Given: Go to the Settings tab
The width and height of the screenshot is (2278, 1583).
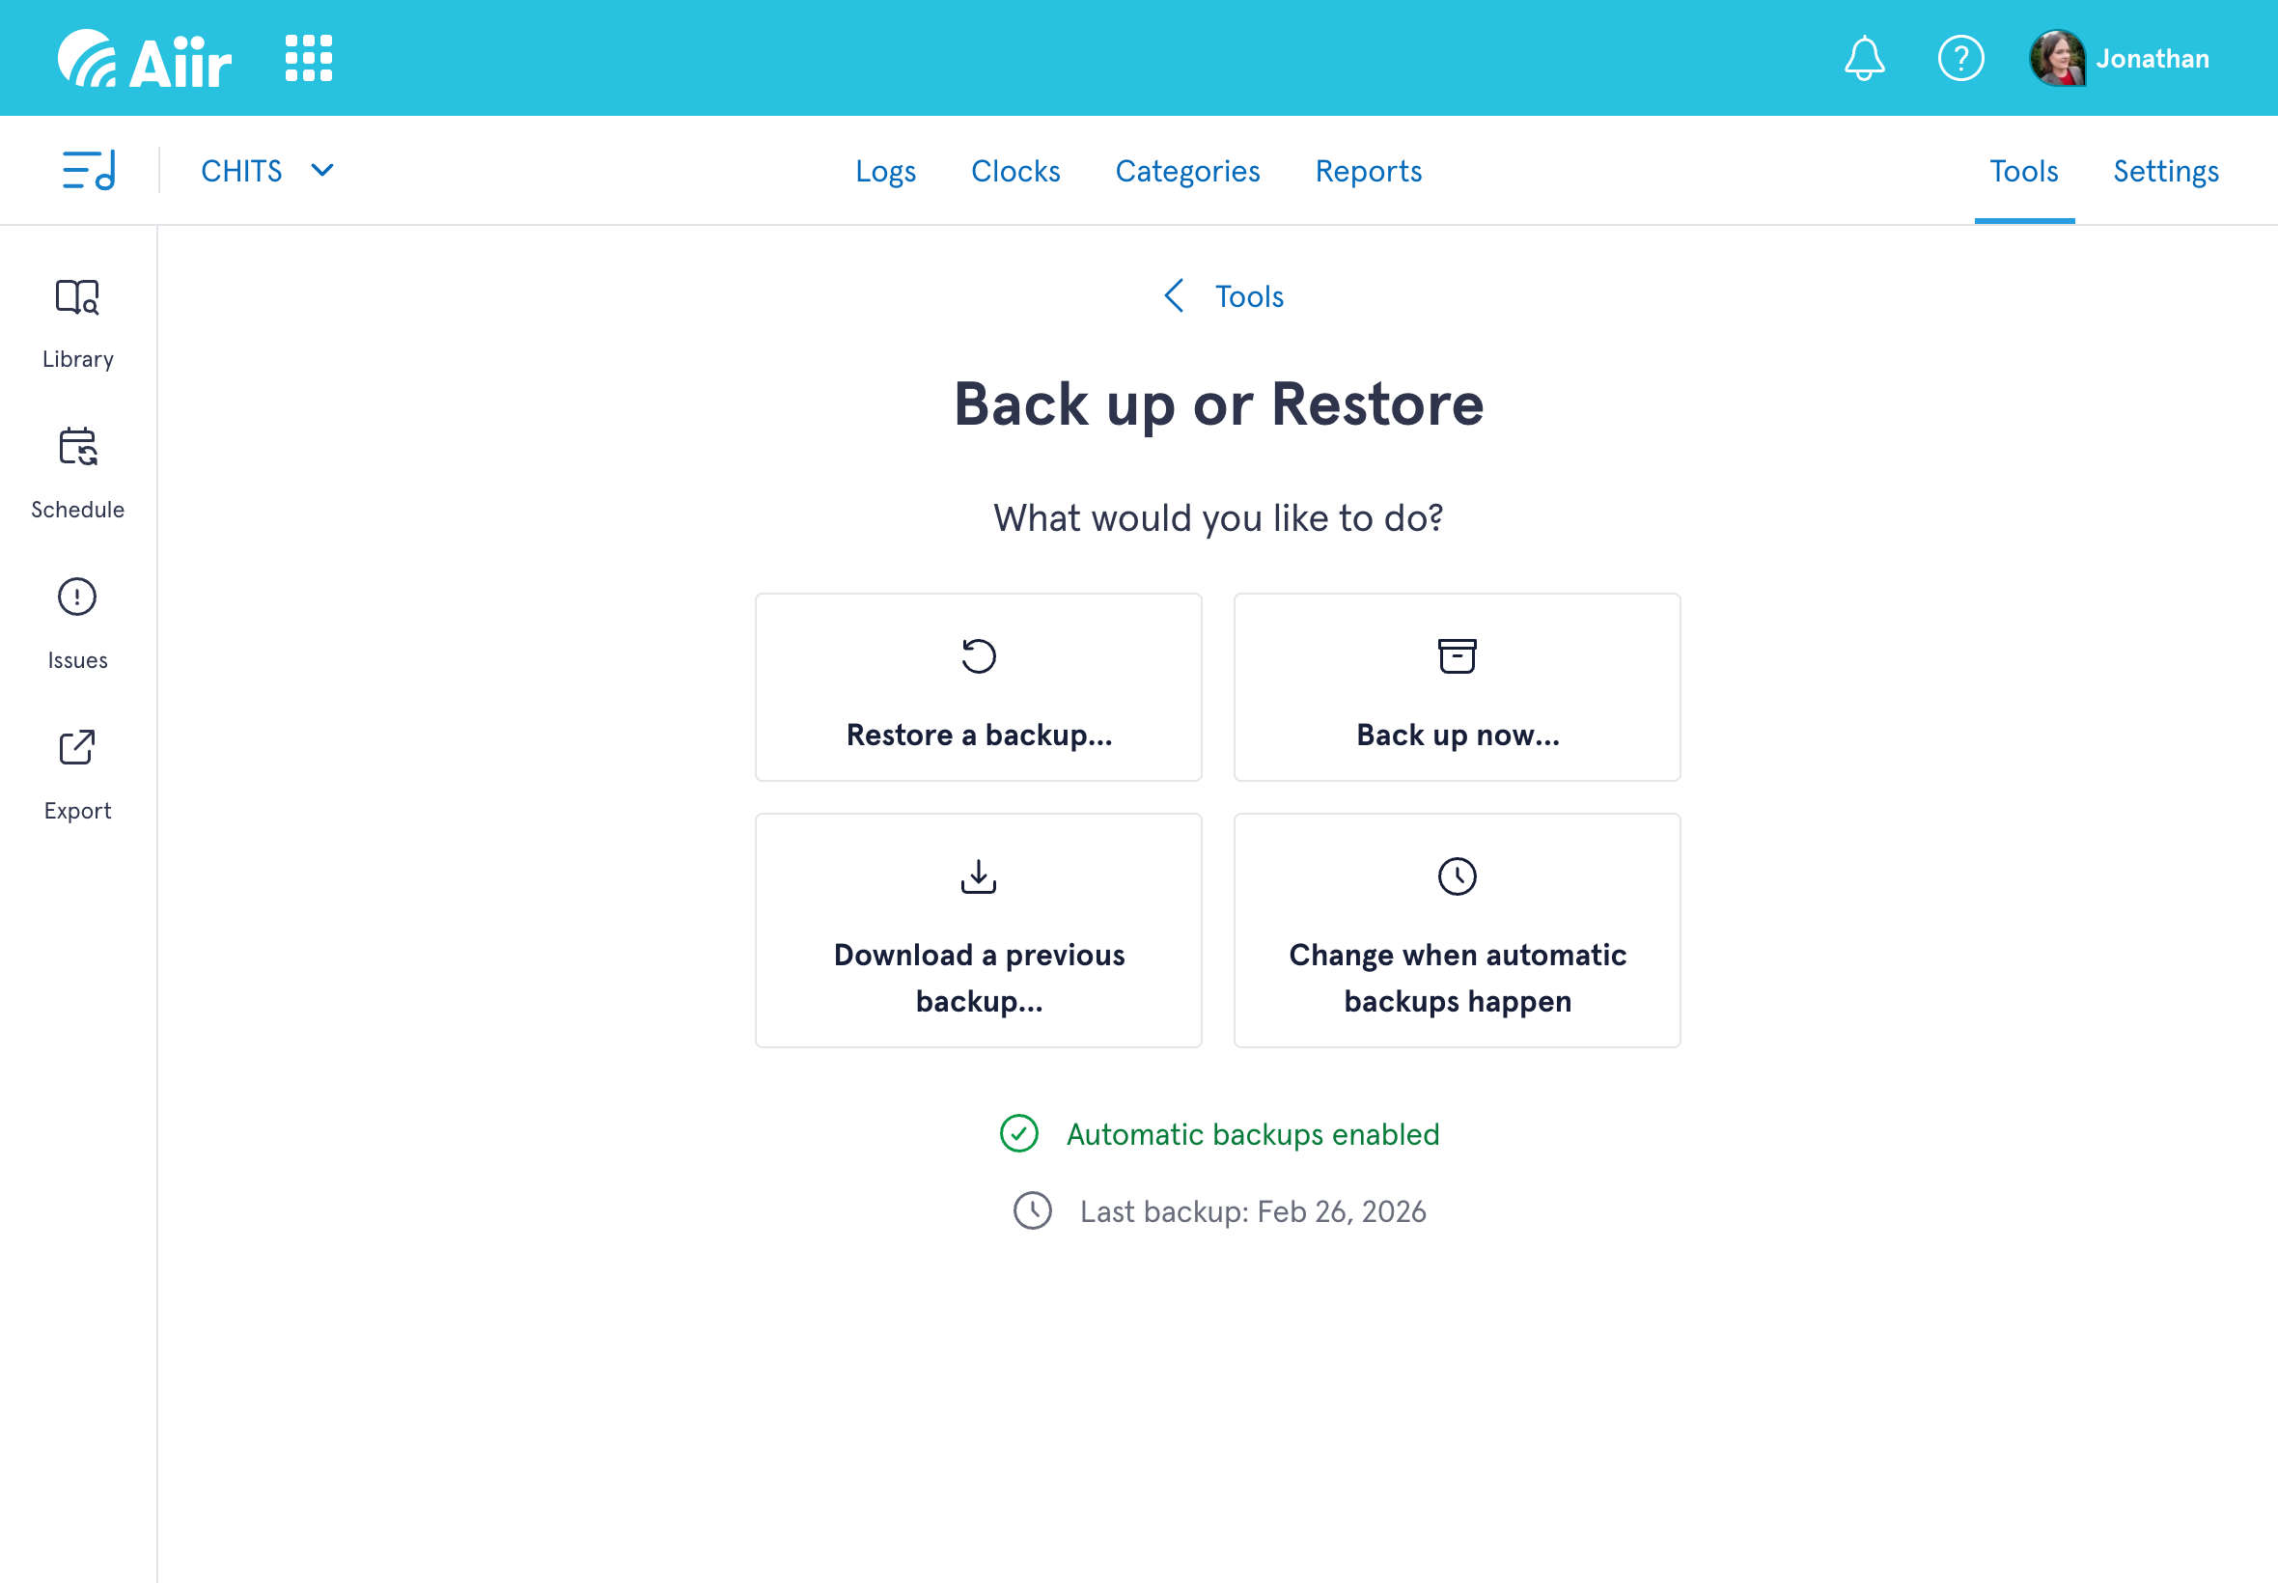Looking at the screenshot, I should point(2165,171).
